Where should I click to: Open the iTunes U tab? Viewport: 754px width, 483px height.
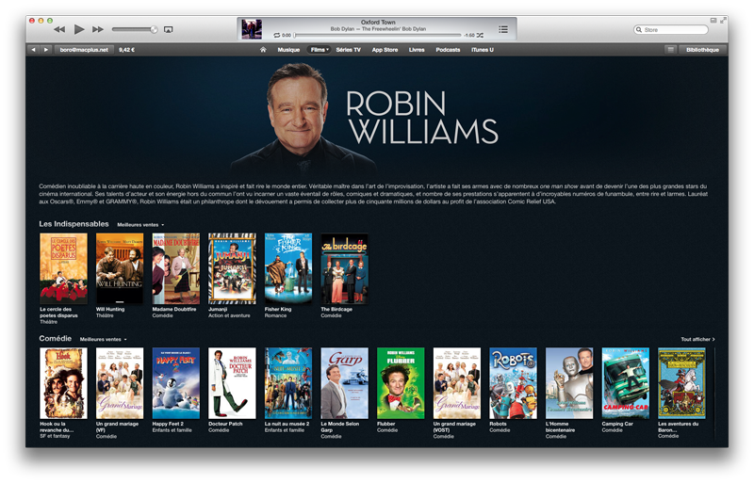(x=483, y=50)
